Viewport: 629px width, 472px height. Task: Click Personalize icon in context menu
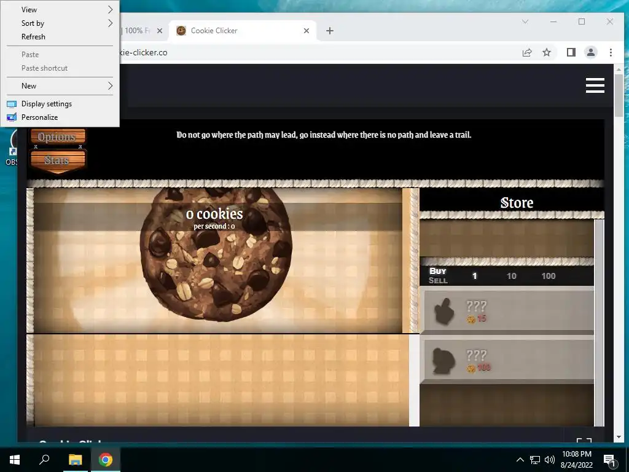pos(12,117)
